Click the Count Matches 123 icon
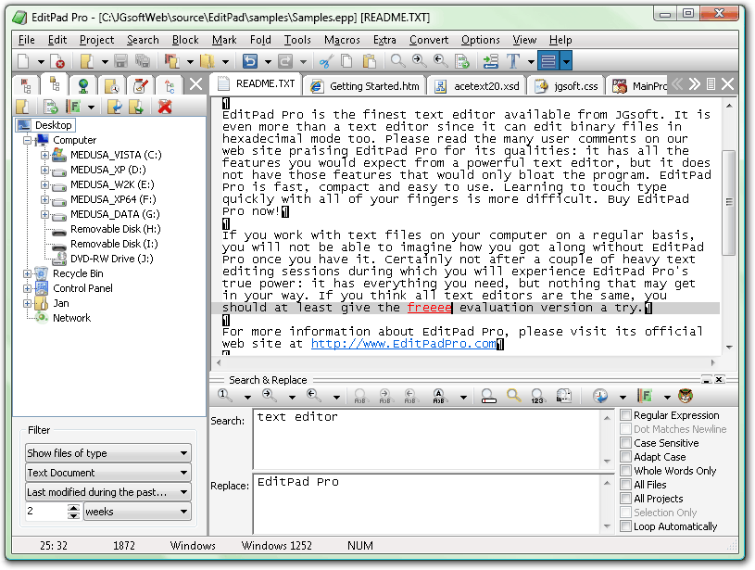The height and width of the screenshot is (570, 755). (537, 396)
